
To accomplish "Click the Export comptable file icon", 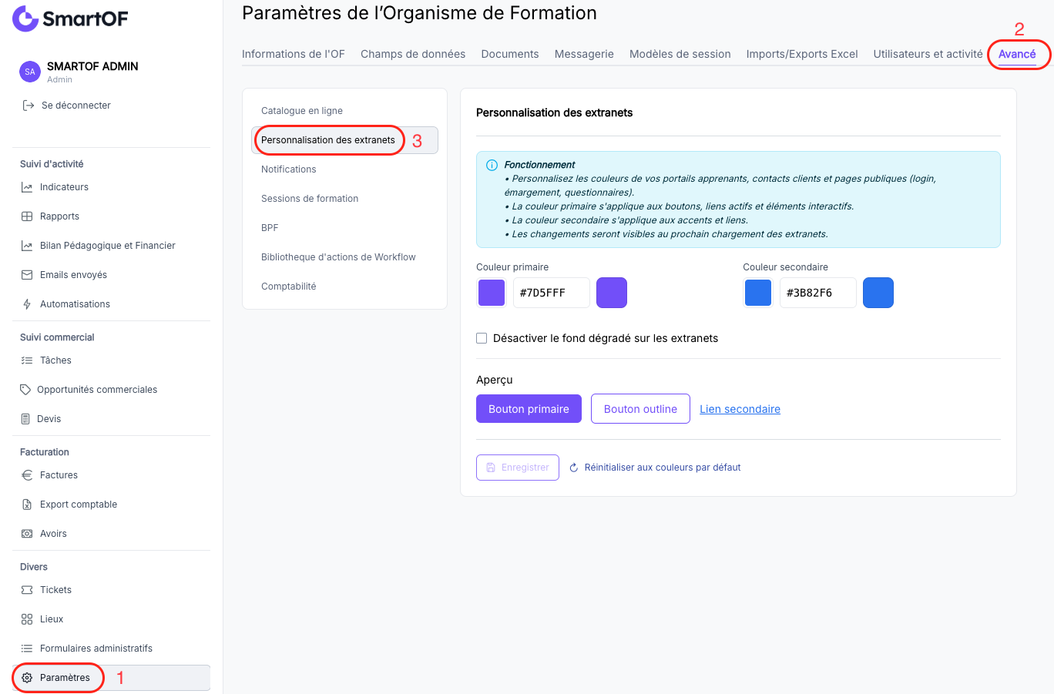I will coord(27,505).
